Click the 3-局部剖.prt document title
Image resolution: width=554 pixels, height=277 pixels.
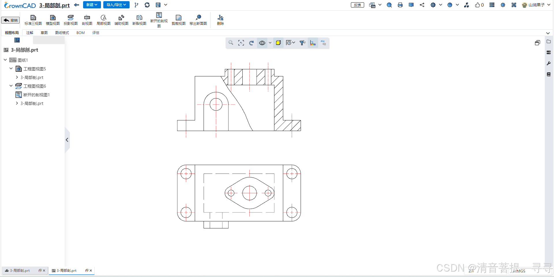pyautogui.click(x=55, y=5)
